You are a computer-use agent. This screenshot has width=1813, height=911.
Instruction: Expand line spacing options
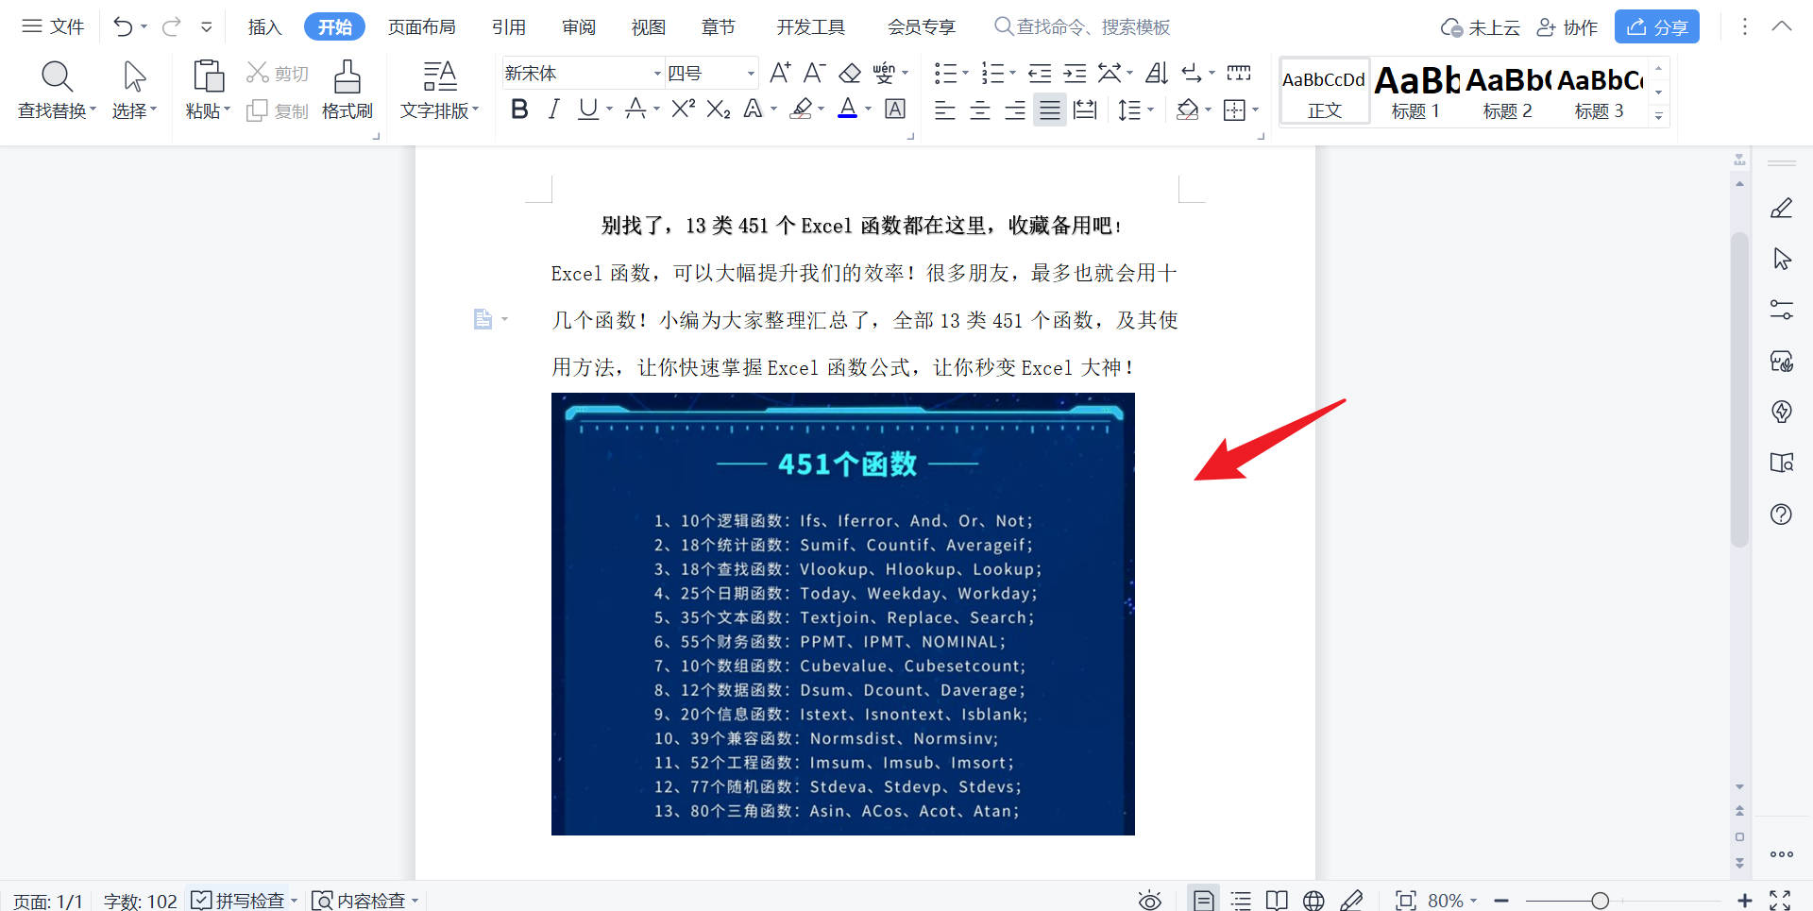[1151, 110]
